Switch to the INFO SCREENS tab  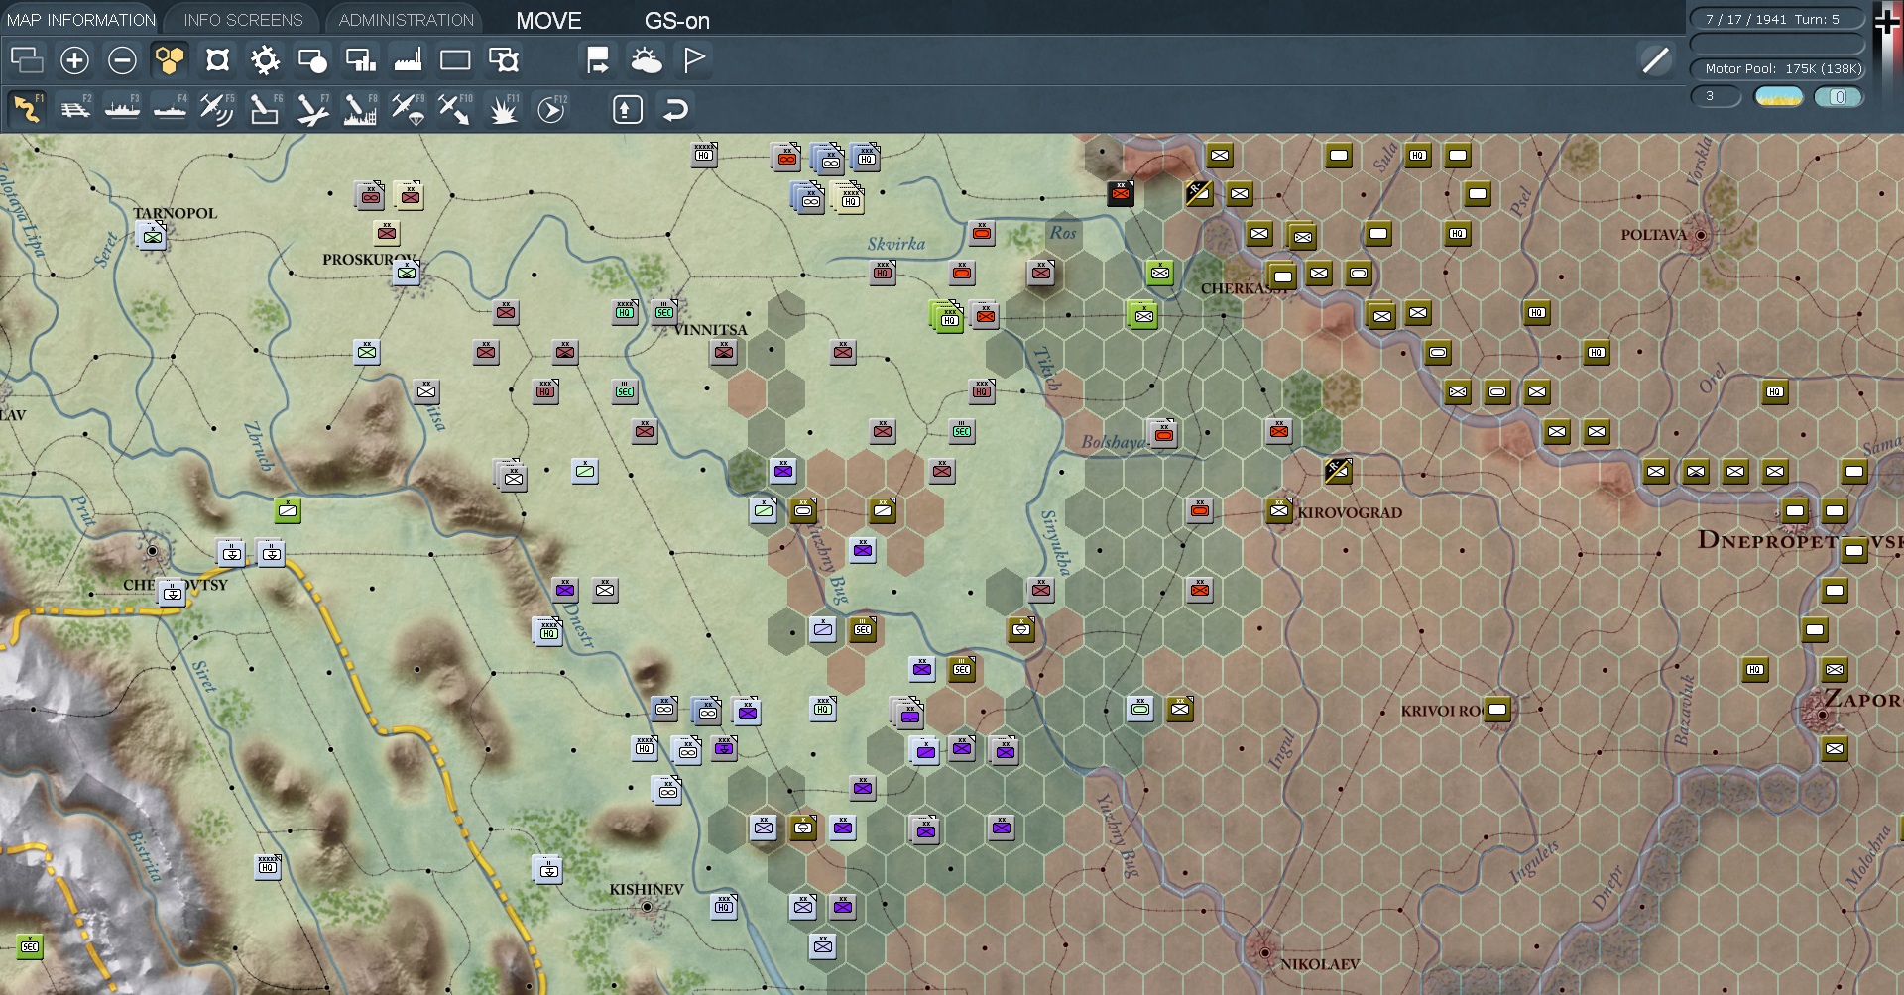[x=243, y=20]
